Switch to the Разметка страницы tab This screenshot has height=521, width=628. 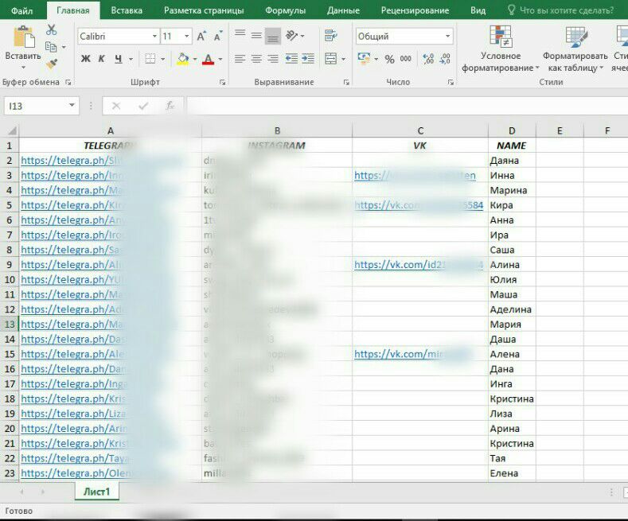[204, 10]
